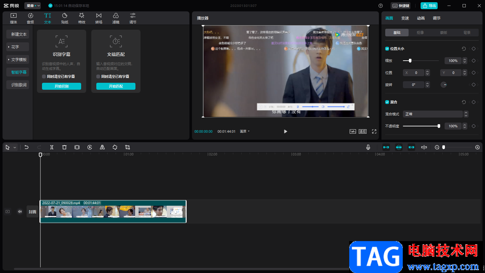Screen dimensions: 485x273
Task: Click the 开始识别 button
Action: tap(62, 86)
